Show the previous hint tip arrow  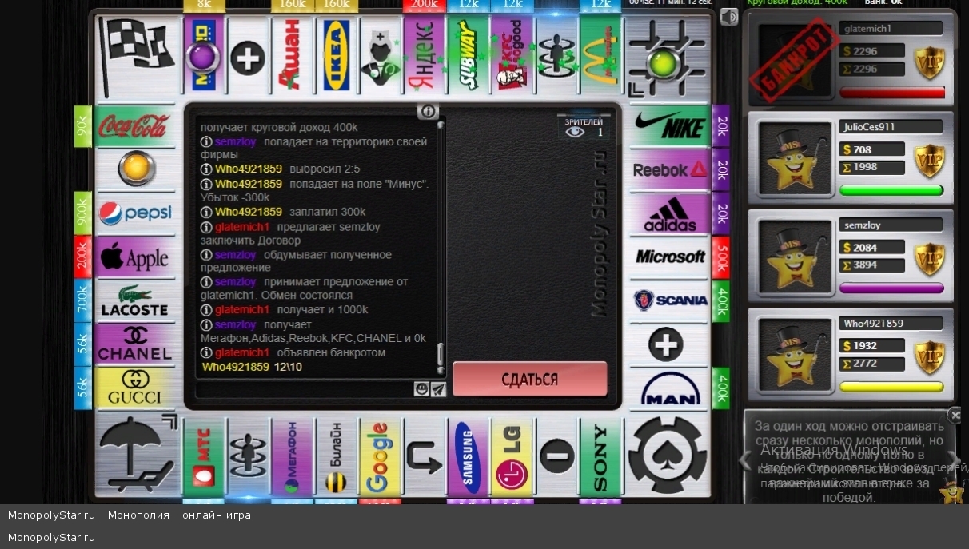click(x=744, y=459)
